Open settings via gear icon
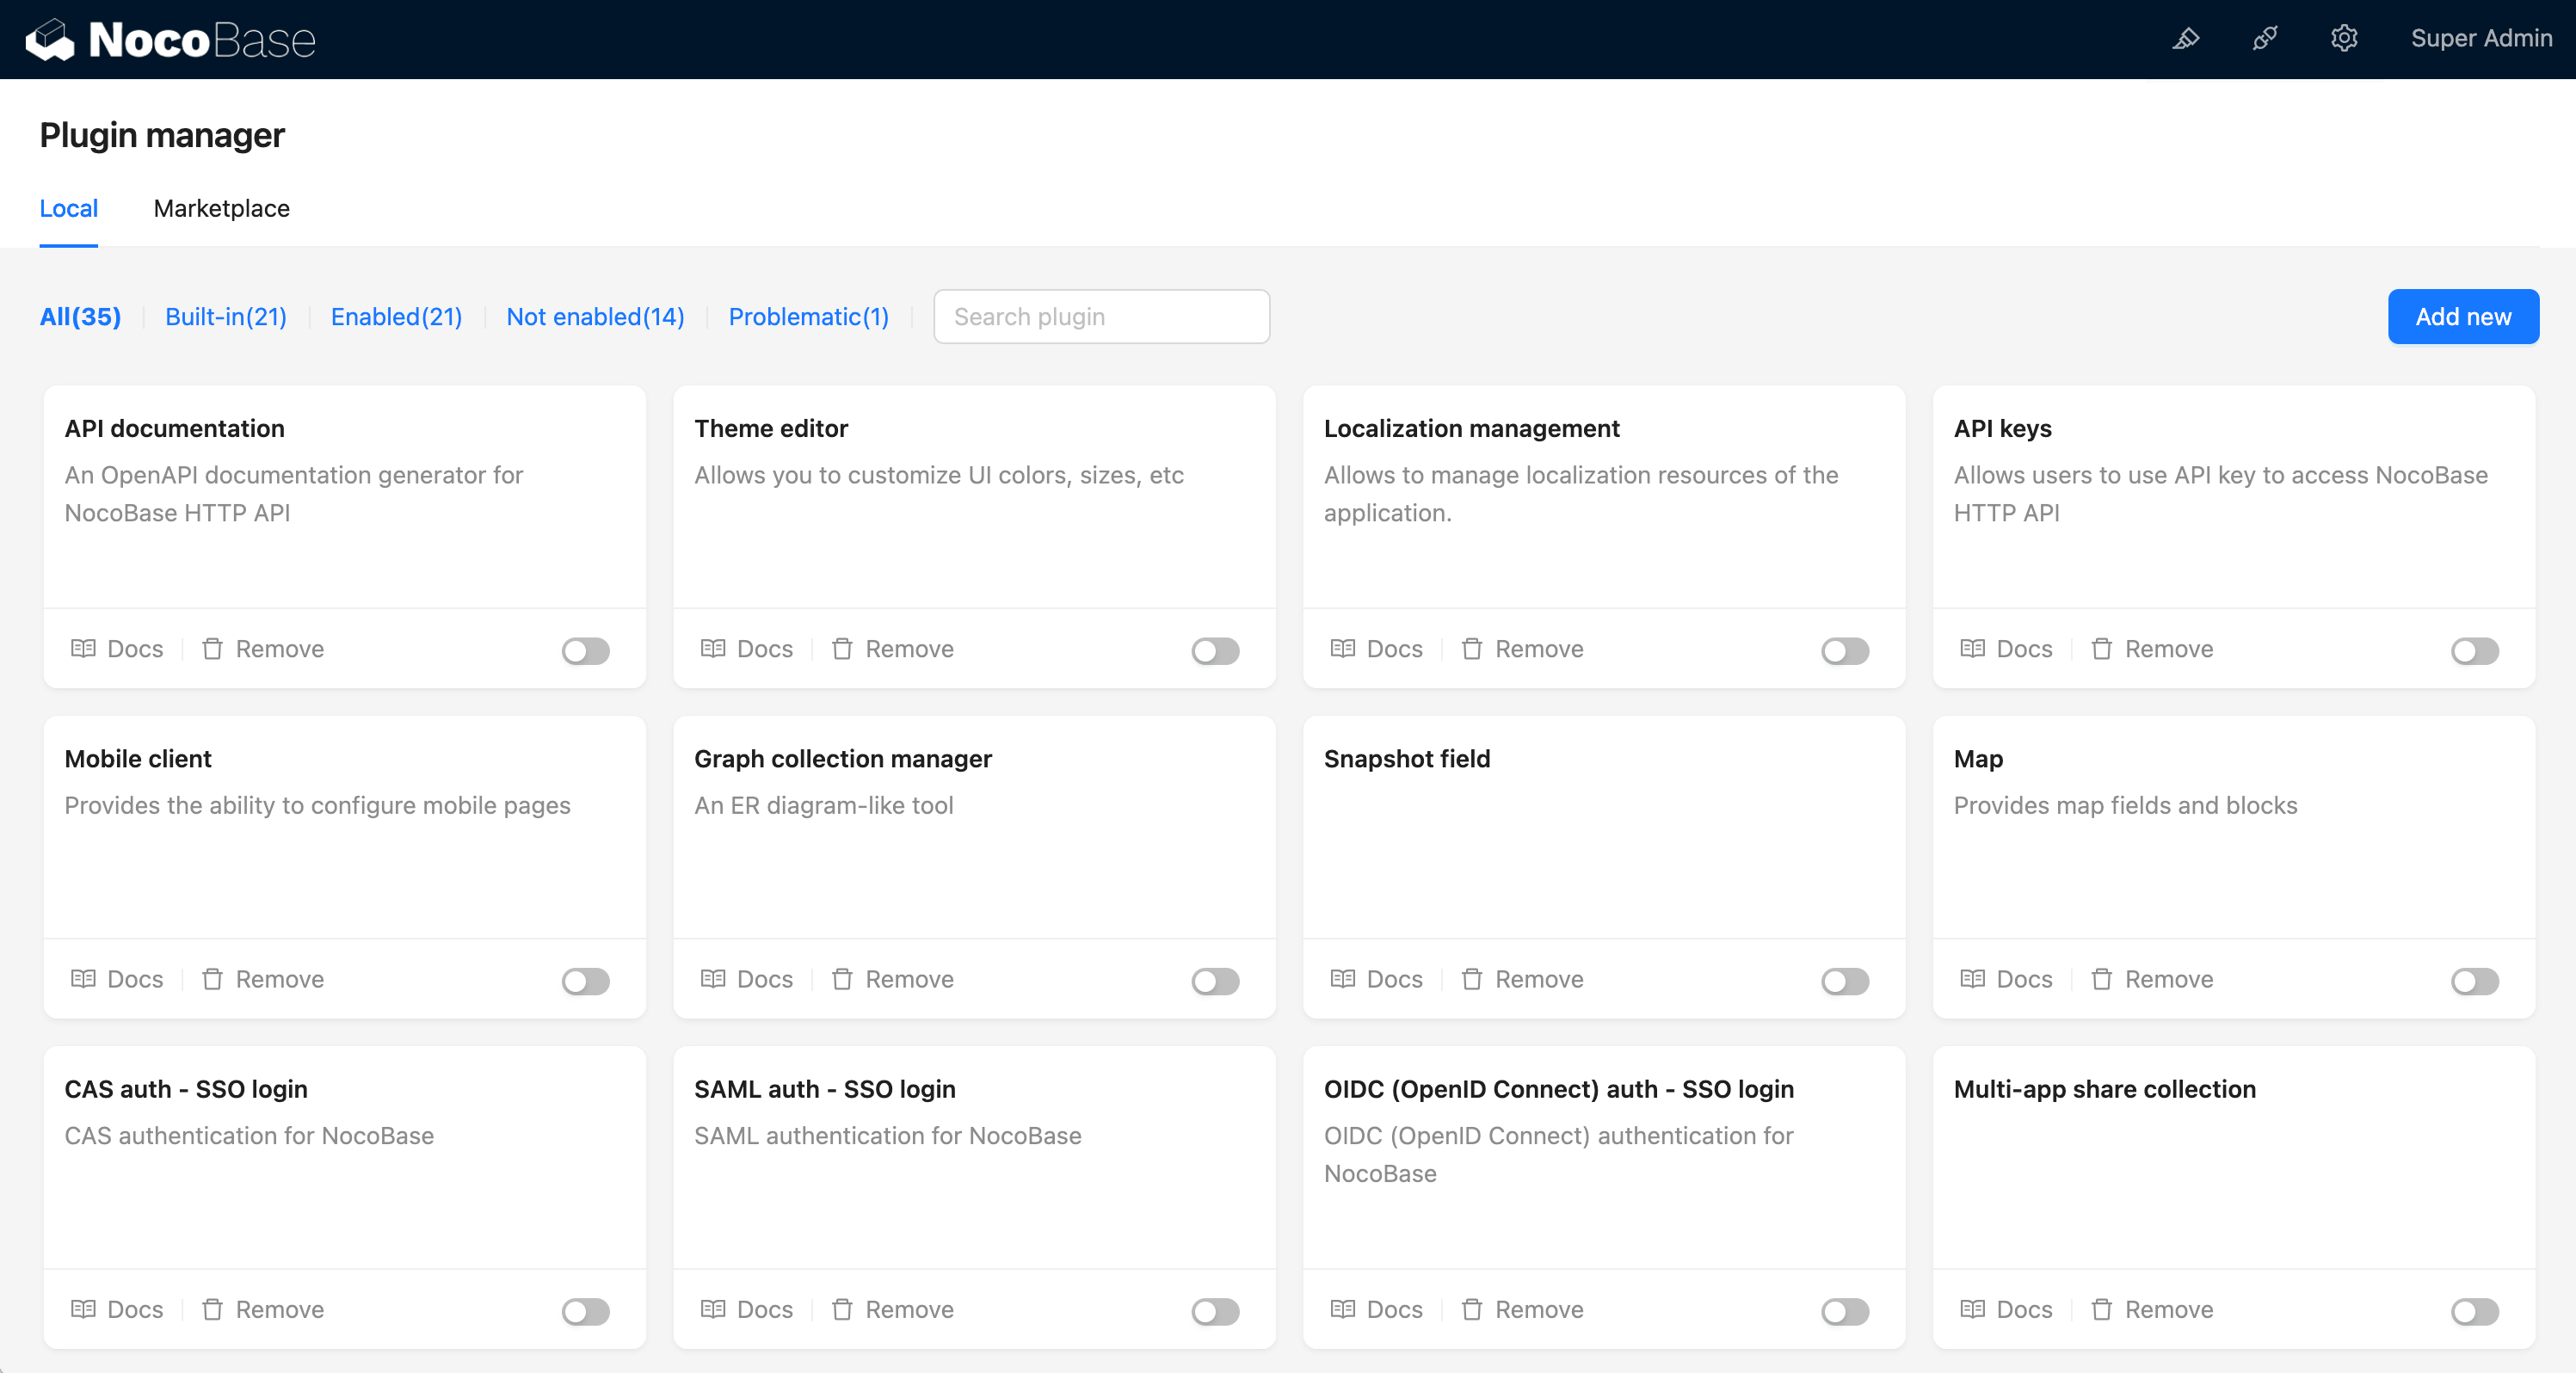The height and width of the screenshot is (1373, 2576). tap(2341, 38)
